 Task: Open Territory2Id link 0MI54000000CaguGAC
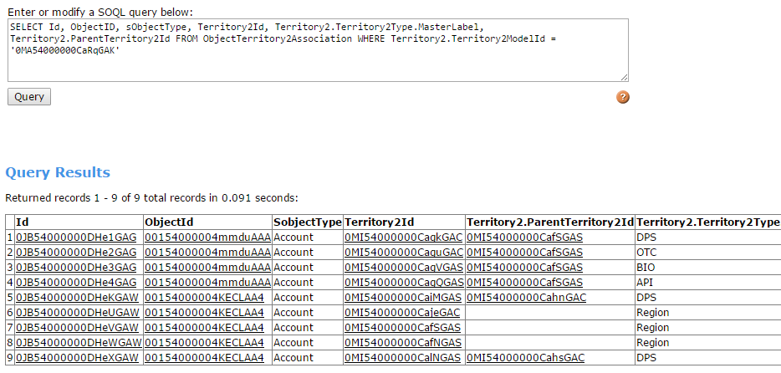(x=403, y=252)
